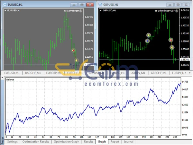
Task: Expand the GBPUSD,H1 chart dropdown triangle
Action: [101, 11]
